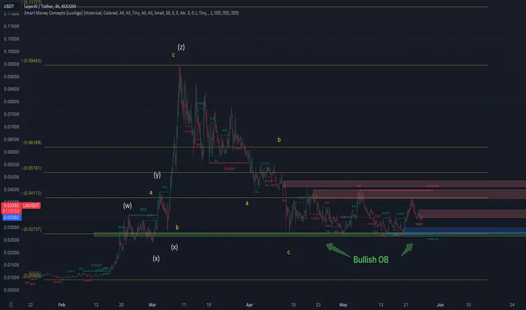The image size is (526, 310).
Task: Click the (0.06189) level label
Action: coord(32,143)
